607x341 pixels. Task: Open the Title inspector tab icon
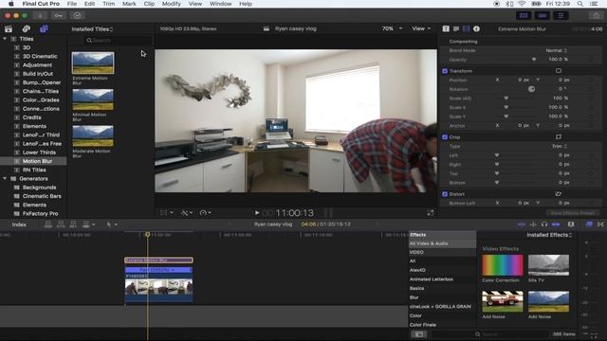point(446,28)
